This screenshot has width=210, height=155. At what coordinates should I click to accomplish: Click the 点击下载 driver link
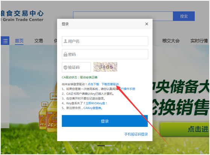pyautogui.click(x=93, y=84)
